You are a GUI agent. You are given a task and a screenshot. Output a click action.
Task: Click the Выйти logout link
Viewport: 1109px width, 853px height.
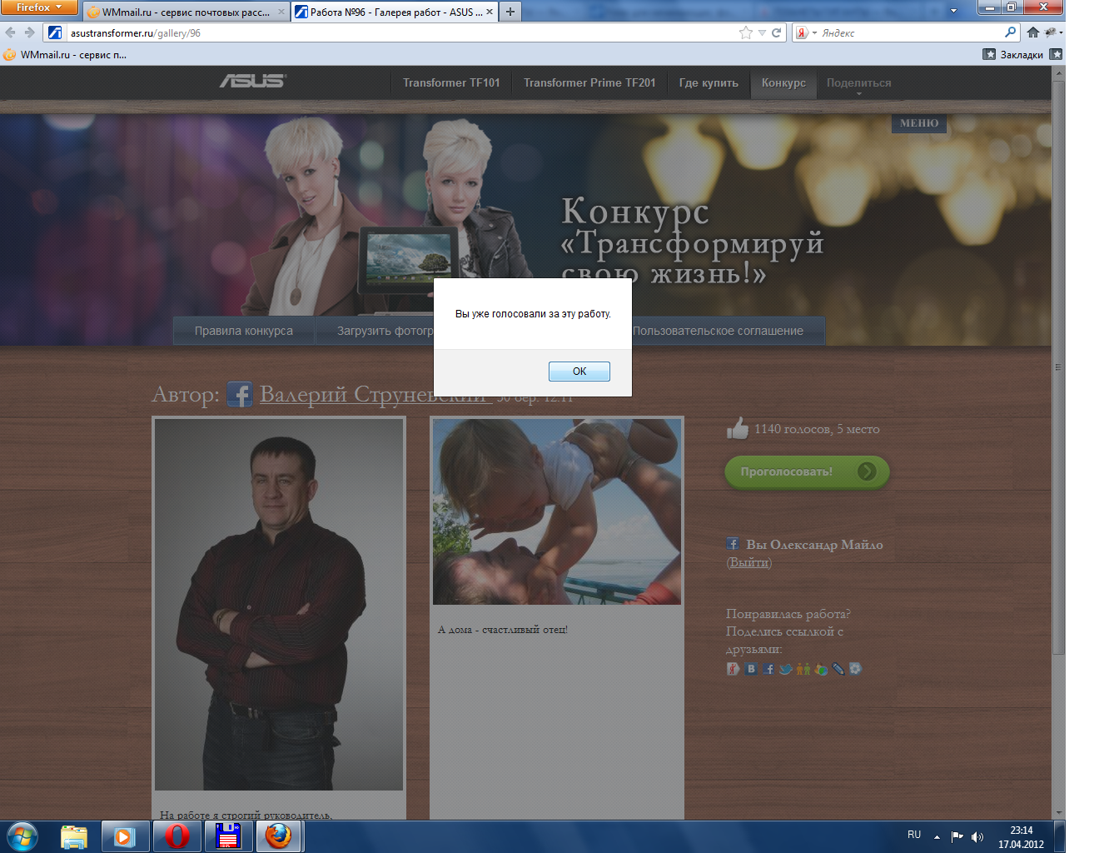748,562
